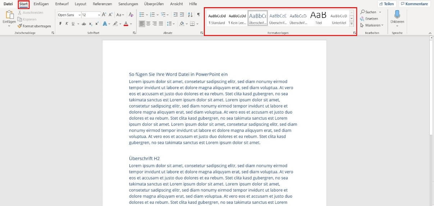Start Diktieren microphone
Image resolution: width=434 pixels, height=206 pixels.
397,17
